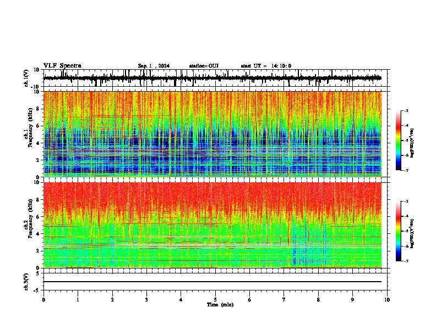Click inside the ch.2 frequency spectrogram
436x336 pixels.
(x=212, y=225)
